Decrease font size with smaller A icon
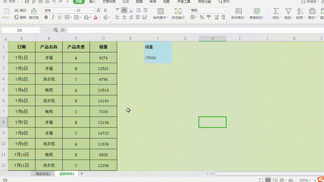 point(105,10)
